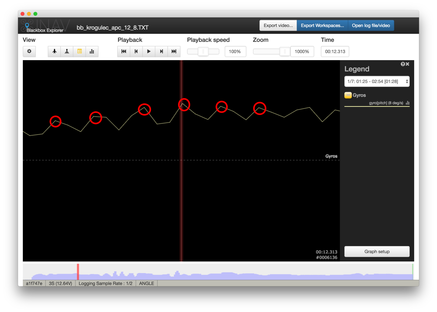The width and height of the screenshot is (437, 312).
Task: Open the spectrum analyzer icon
Action: pos(92,51)
